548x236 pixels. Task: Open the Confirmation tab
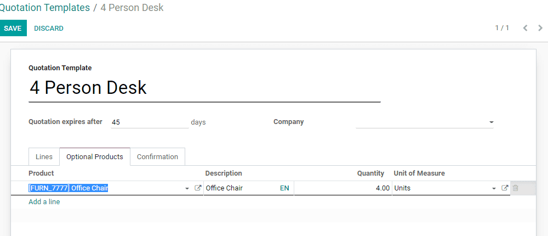[157, 157]
